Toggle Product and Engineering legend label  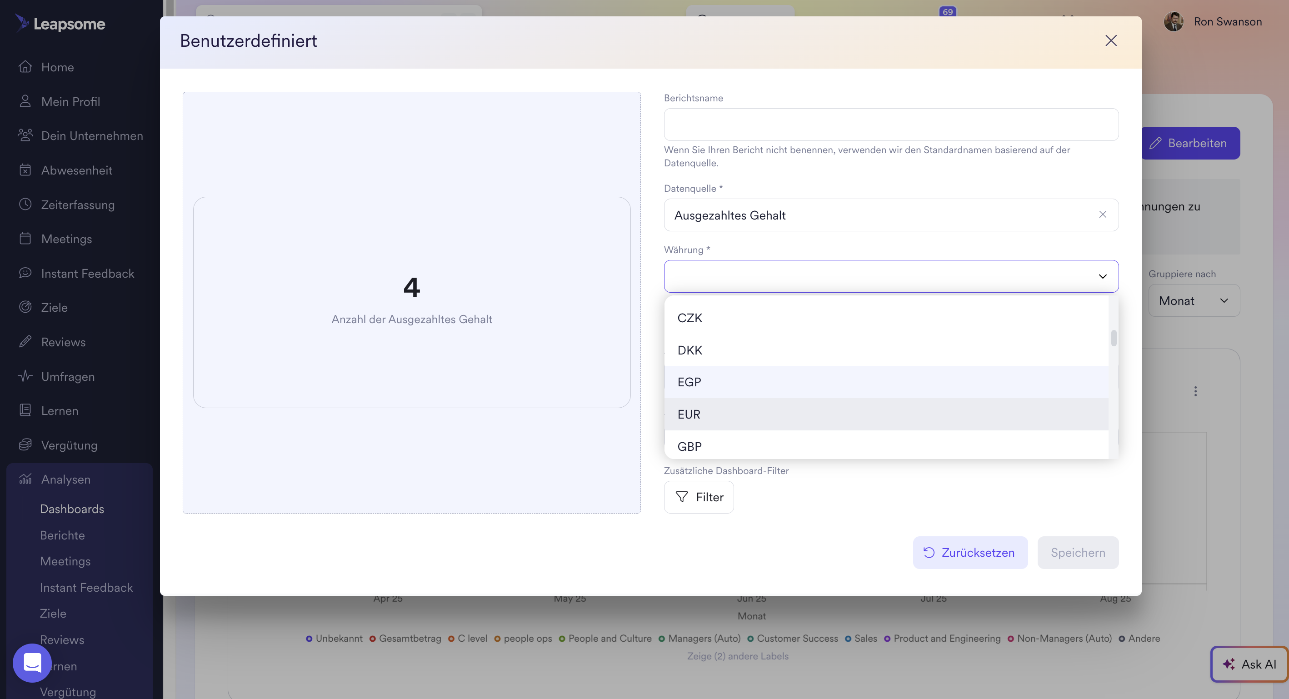[x=942, y=638]
